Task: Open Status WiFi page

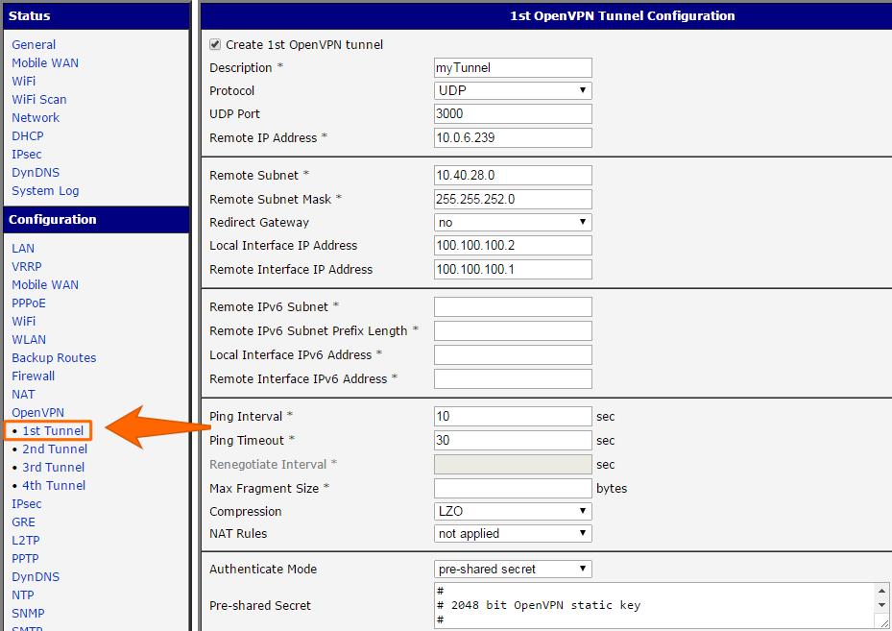Action: [x=23, y=81]
